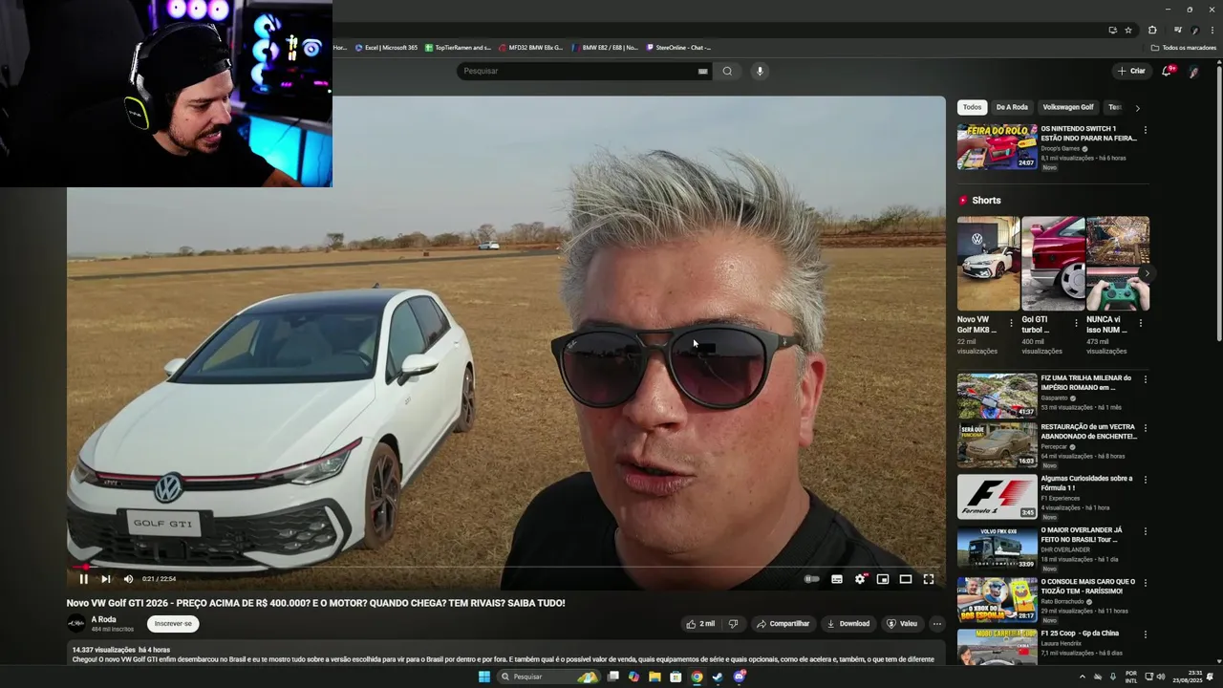This screenshot has width=1223, height=688.
Task: Mute the video volume icon
Action: (128, 579)
